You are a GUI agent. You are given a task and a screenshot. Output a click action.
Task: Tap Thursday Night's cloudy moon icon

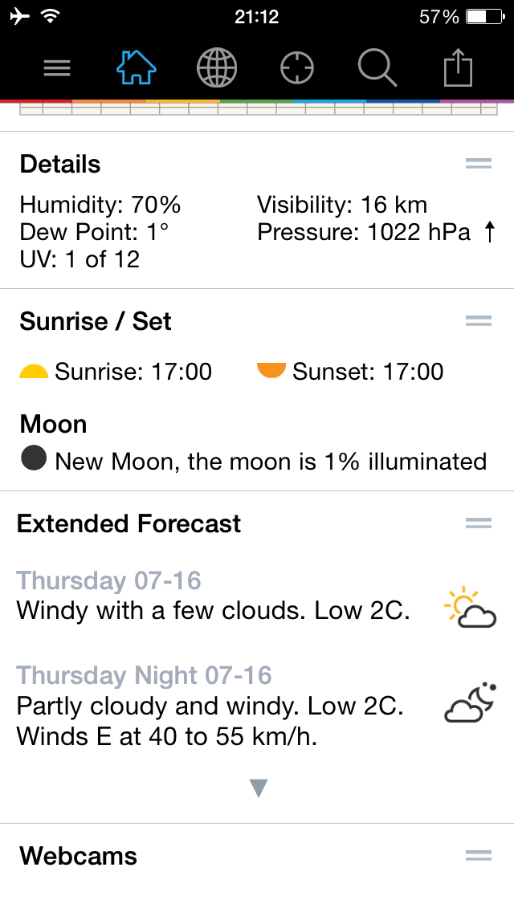click(x=471, y=702)
